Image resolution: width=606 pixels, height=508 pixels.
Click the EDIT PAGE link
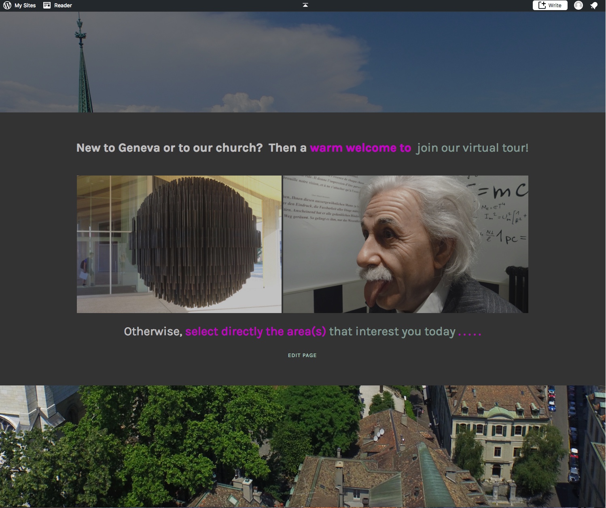tap(302, 356)
